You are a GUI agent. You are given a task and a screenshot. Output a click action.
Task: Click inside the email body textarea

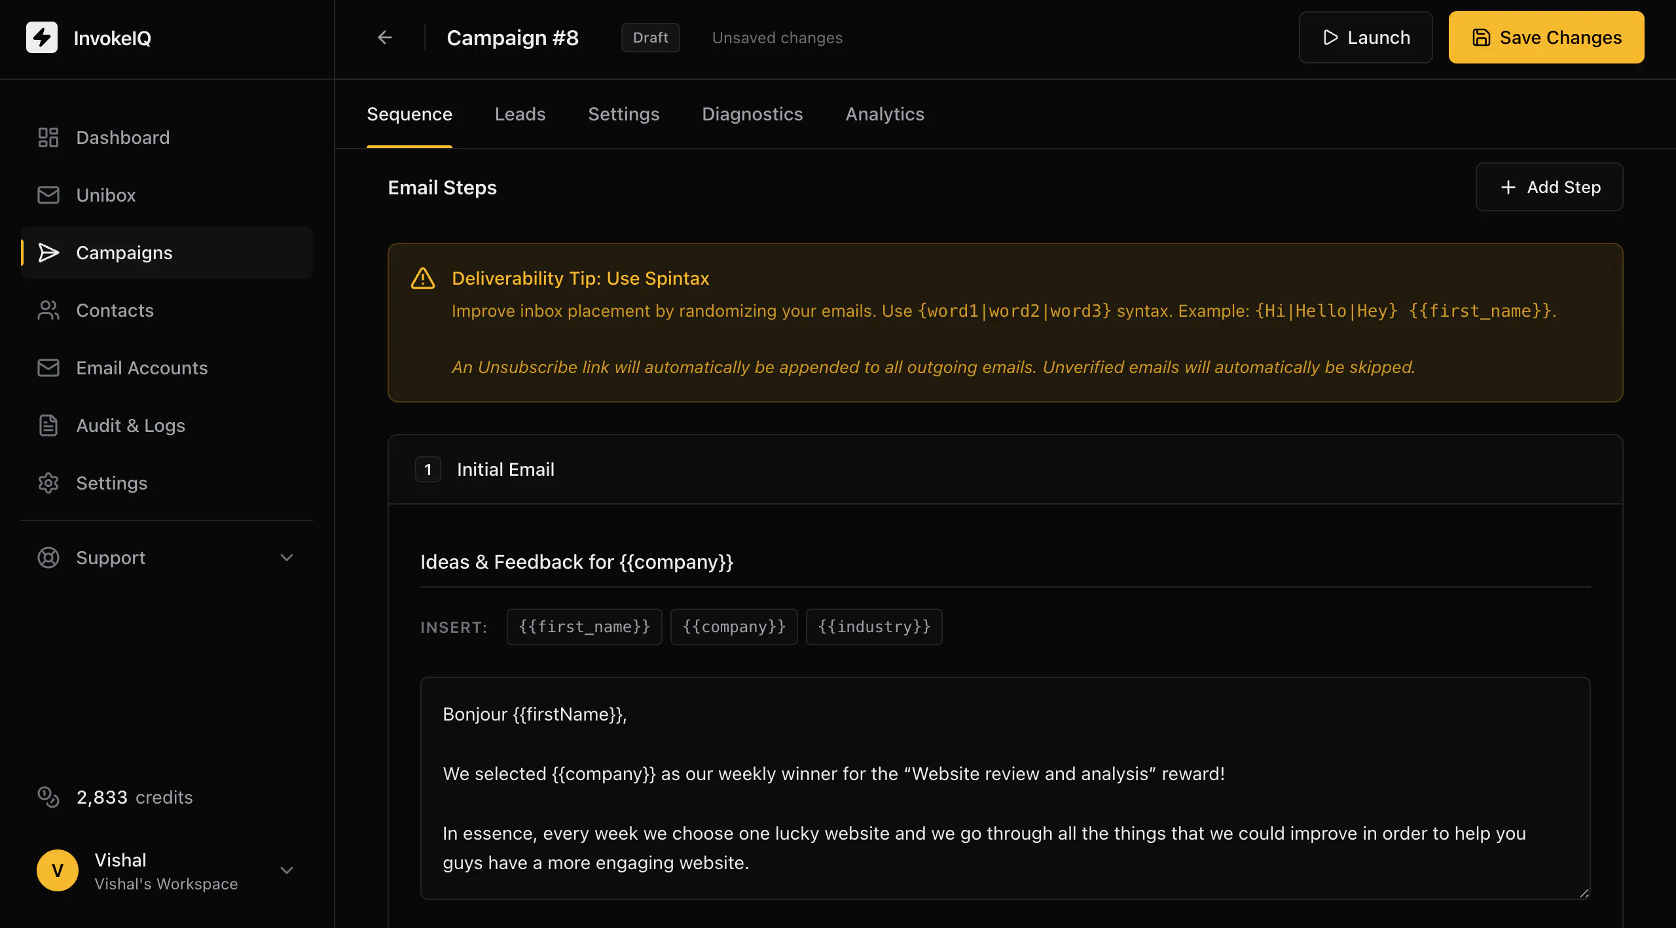pos(1005,788)
